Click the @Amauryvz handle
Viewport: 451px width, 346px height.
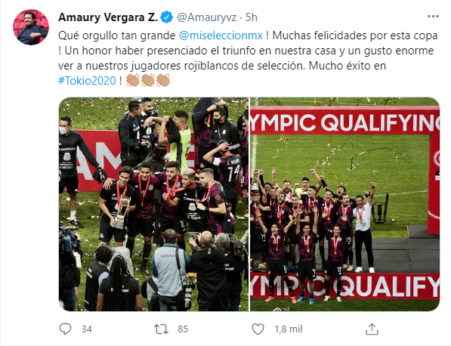207,17
